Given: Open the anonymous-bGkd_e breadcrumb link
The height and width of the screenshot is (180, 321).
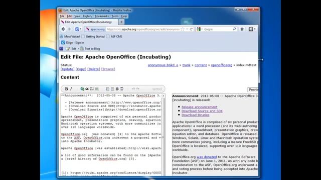Looking at the screenshot, I should pos(163,65).
